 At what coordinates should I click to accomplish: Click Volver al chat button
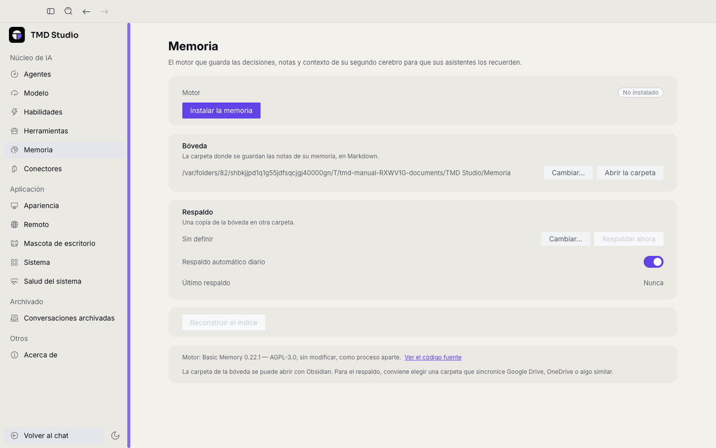click(x=54, y=436)
